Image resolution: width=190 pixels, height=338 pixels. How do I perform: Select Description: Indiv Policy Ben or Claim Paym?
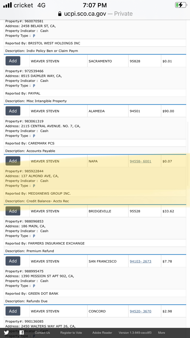42,51
